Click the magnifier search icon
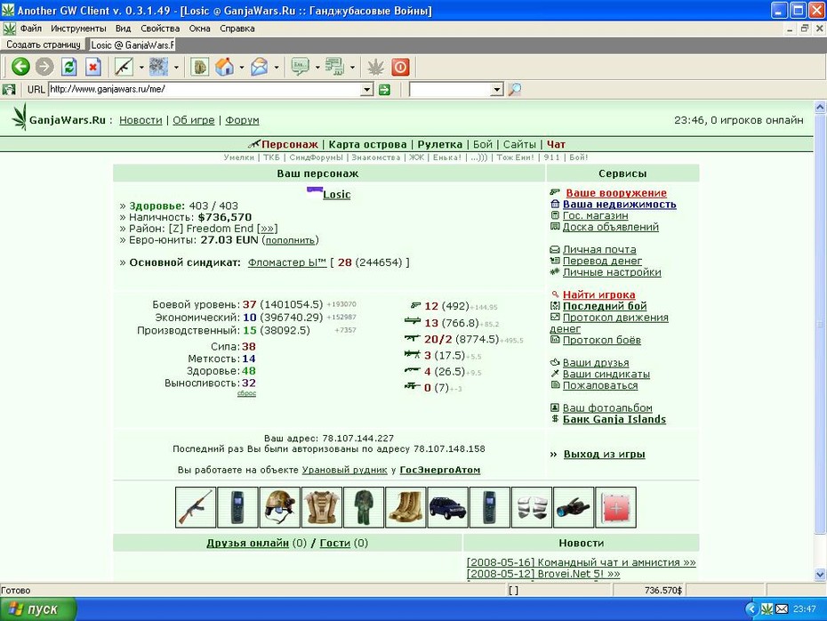The height and width of the screenshot is (621, 827). (x=515, y=89)
